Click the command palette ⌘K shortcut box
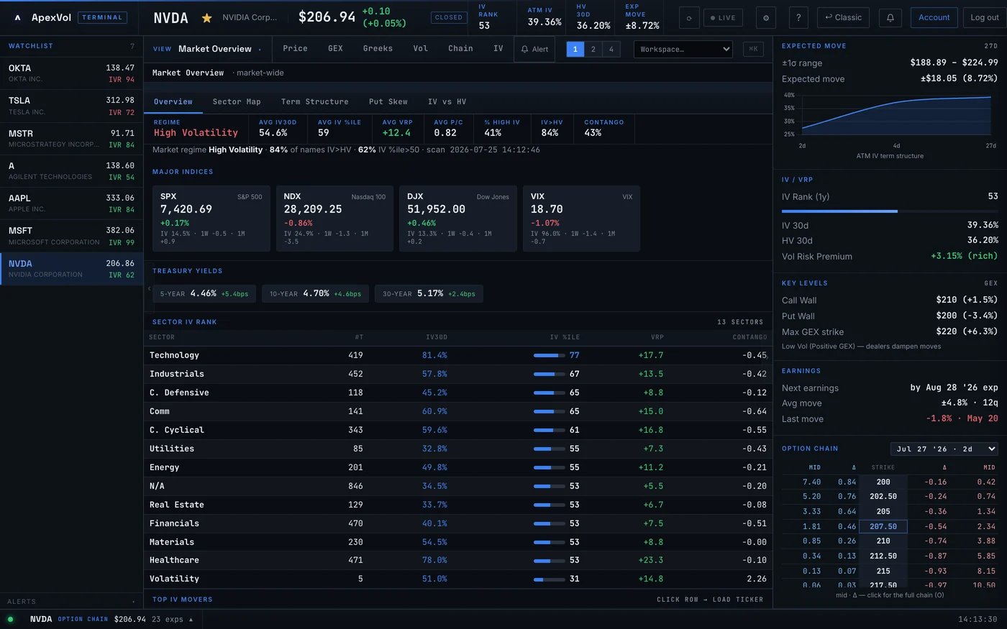1007x629 pixels. [753, 49]
